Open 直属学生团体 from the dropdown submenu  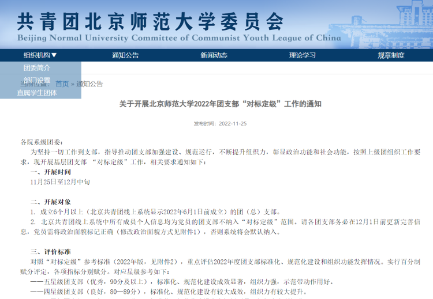coord(37,92)
